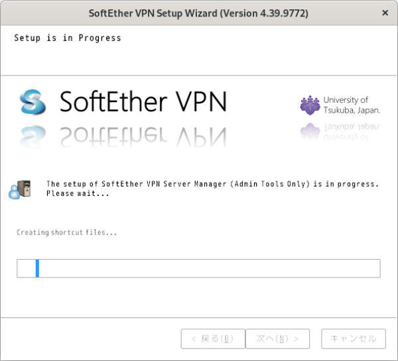
Task: Click the "University of Tsukuba, Japan." text
Action: point(352,105)
